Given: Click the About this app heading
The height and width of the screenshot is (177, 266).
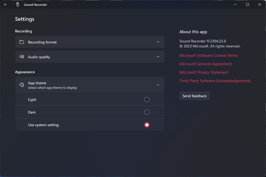Looking at the screenshot, I should [x=193, y=32].
